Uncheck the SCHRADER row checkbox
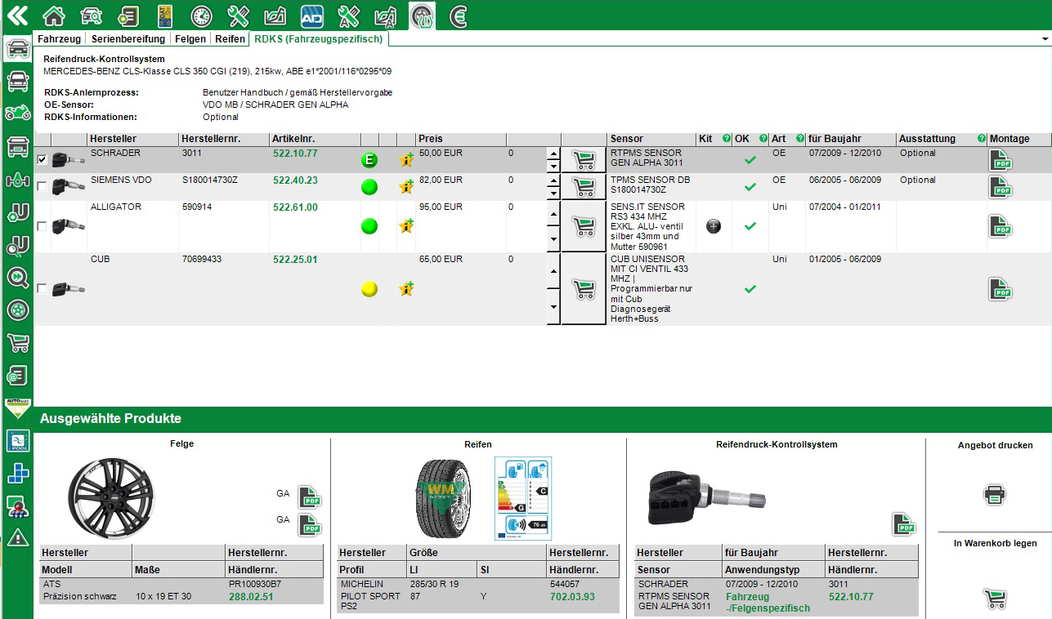Screen dimensions: 1052x619 coord(42,160)
